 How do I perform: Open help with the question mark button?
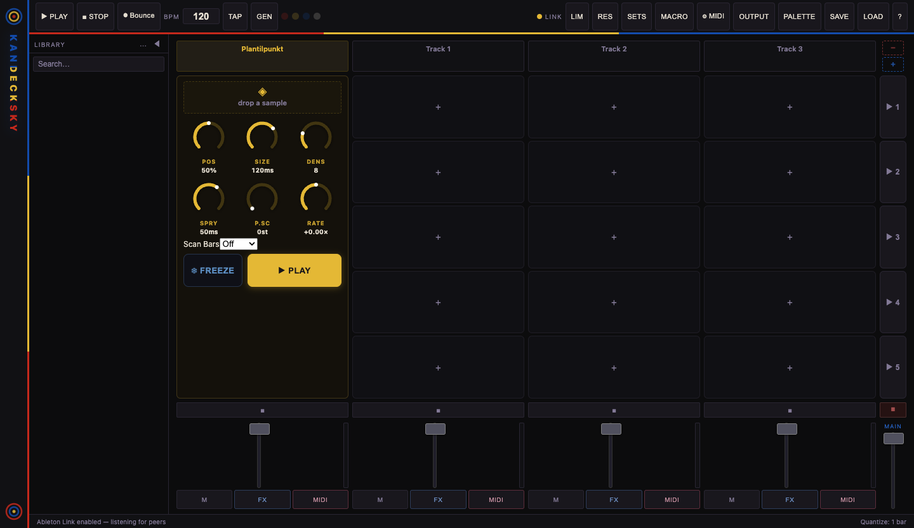899,16
